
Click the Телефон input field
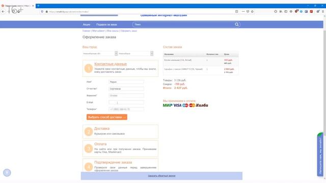(x=126, y=109)
